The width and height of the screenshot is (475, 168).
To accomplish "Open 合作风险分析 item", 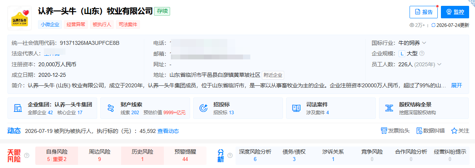I will click(x=411, y=155).
